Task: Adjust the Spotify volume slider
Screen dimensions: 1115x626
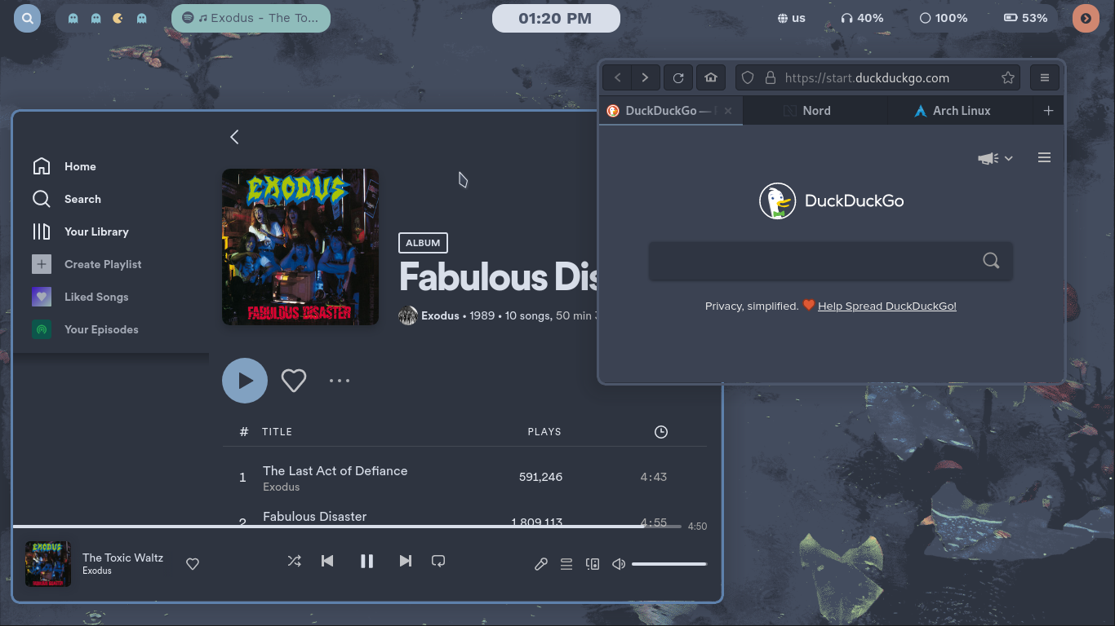Action: [669, 564]
